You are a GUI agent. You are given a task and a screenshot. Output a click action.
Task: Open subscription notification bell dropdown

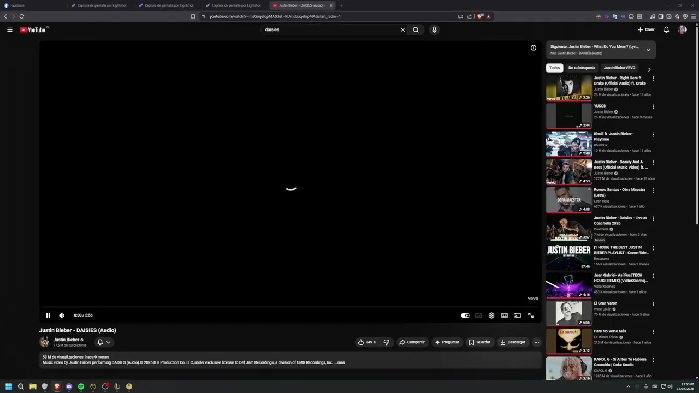[x=104, y=342]
